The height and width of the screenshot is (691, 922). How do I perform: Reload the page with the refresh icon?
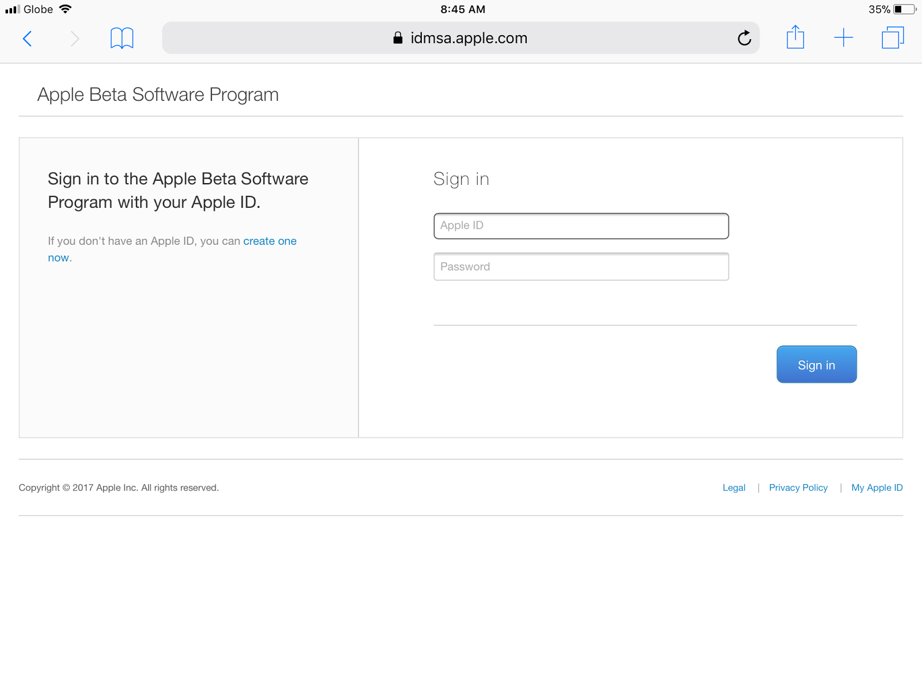click(x=745, y=38)
